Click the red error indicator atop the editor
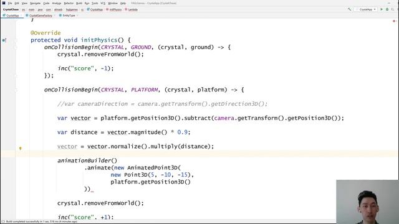 click(395, 21)
